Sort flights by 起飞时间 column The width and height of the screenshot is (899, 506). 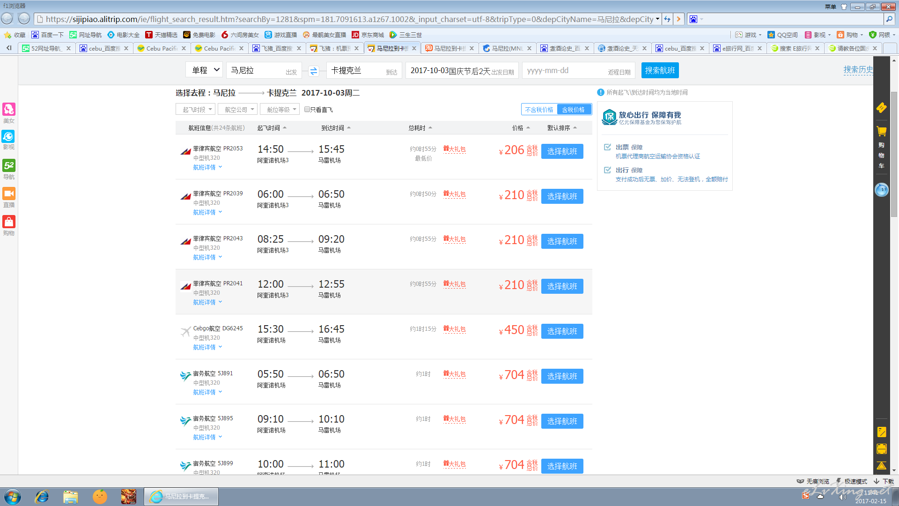pos(272,128)
